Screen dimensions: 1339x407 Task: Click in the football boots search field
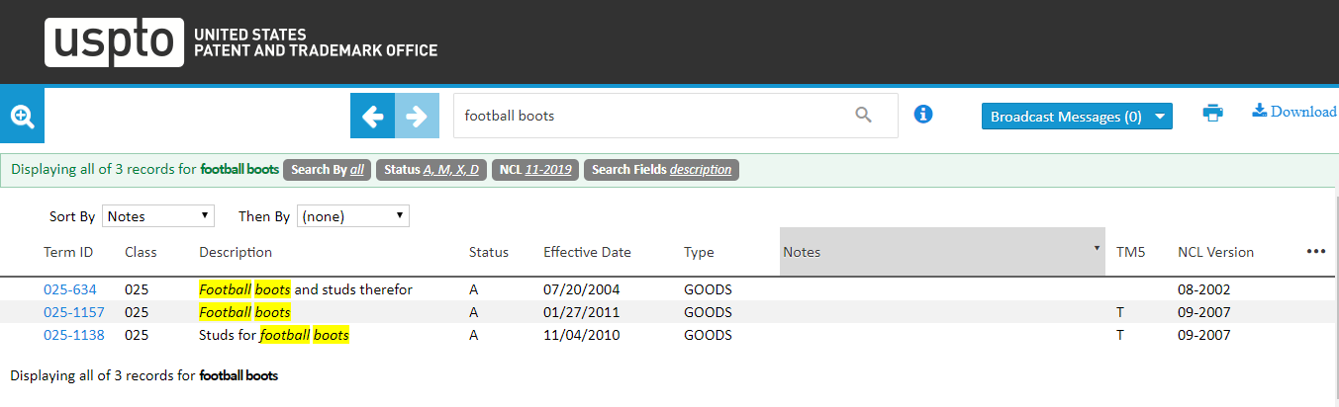click(648, 116)
